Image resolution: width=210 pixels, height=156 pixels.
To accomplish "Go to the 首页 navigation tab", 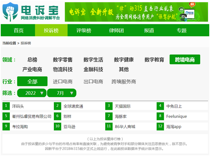I will point(18,30).
